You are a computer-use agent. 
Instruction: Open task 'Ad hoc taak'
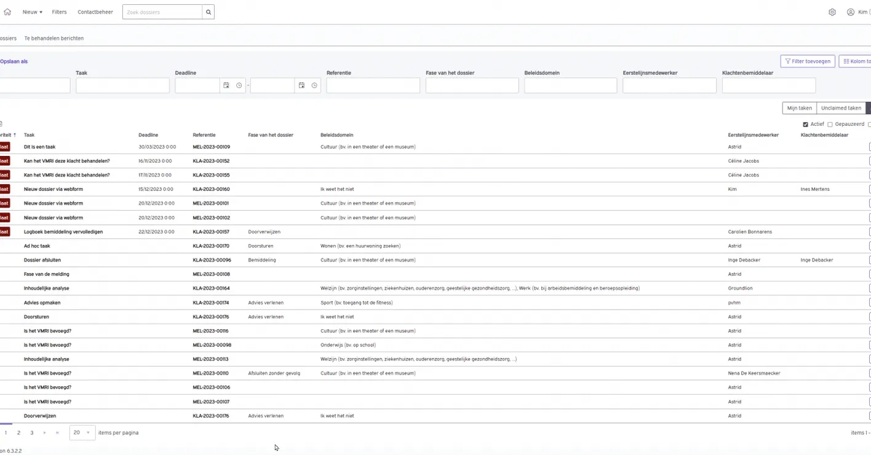[37, 246]
